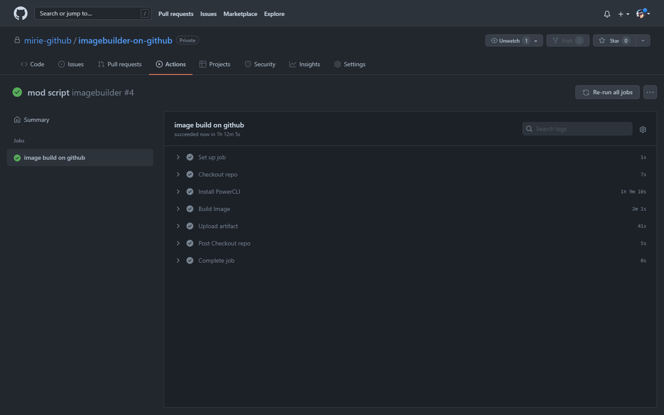The height and width of the screenshot is (415, 664).
Task: Expand the Complete job step
Action: [178, 260]
